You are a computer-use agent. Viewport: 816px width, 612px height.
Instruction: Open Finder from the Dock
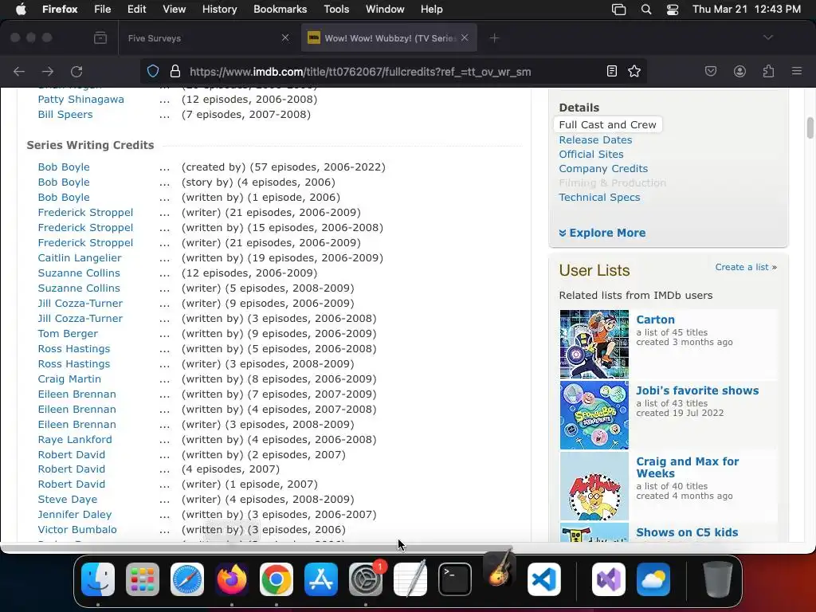point(98,579)
